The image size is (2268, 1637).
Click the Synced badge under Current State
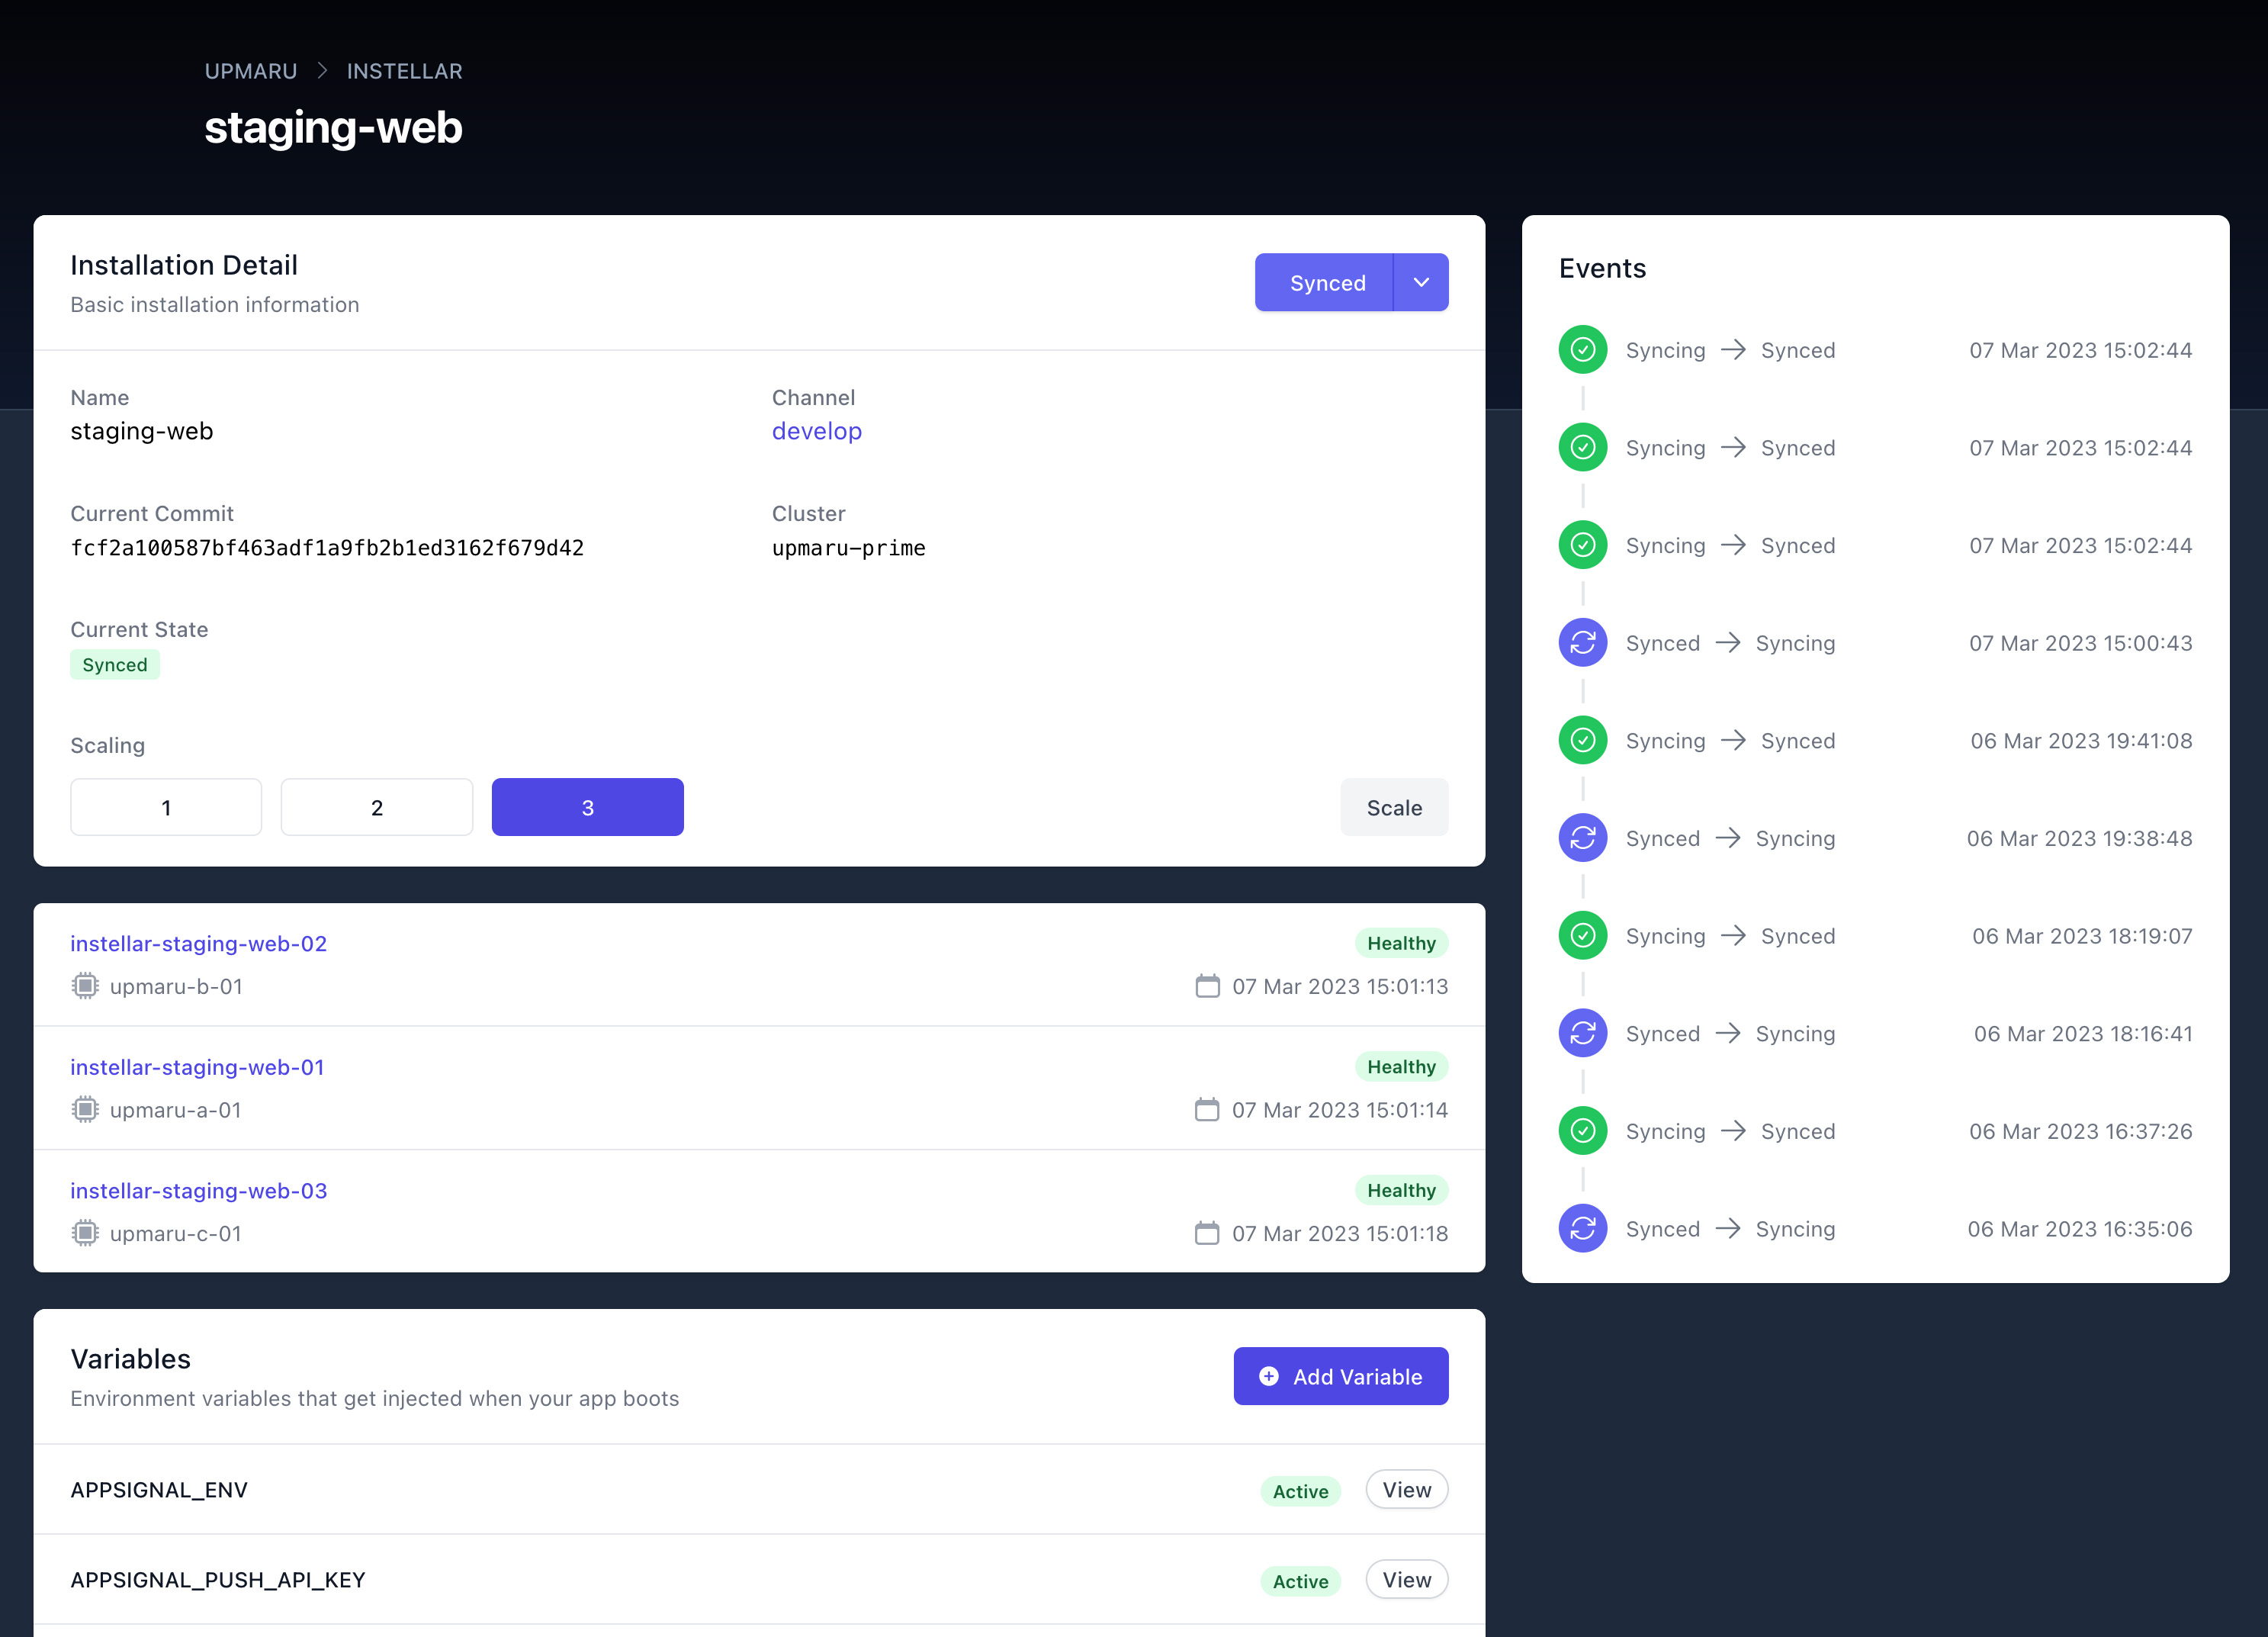[114, 664]
